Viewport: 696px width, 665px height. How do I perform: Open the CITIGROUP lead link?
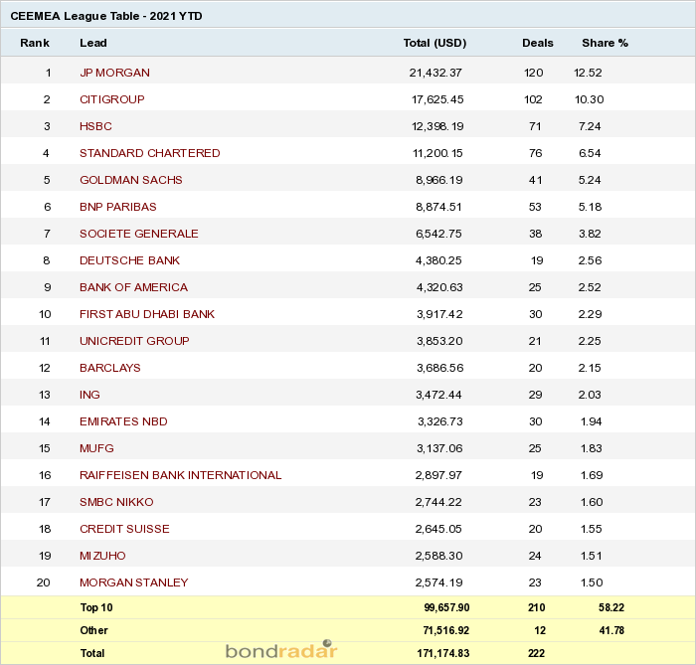point(111,99)
